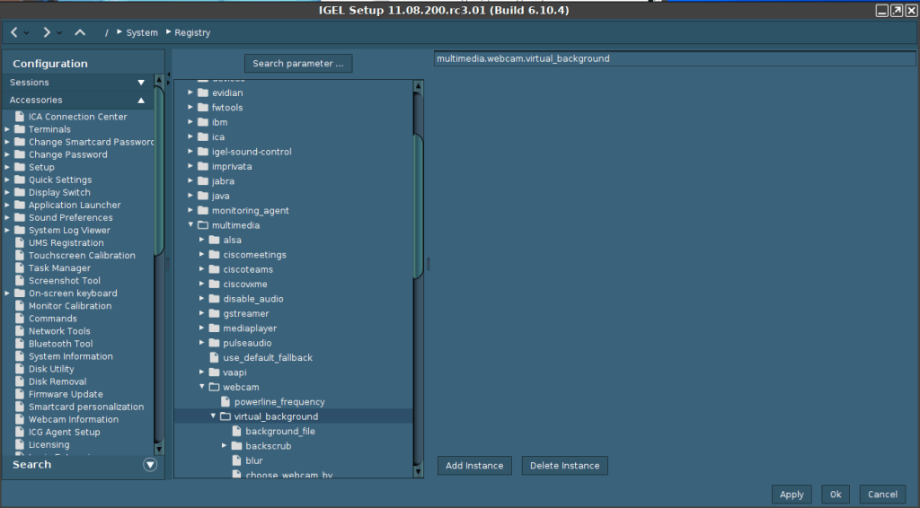Click the jabra folder icon
The height and width of the screenshot is (508, 920).
[x=203, y=181]
